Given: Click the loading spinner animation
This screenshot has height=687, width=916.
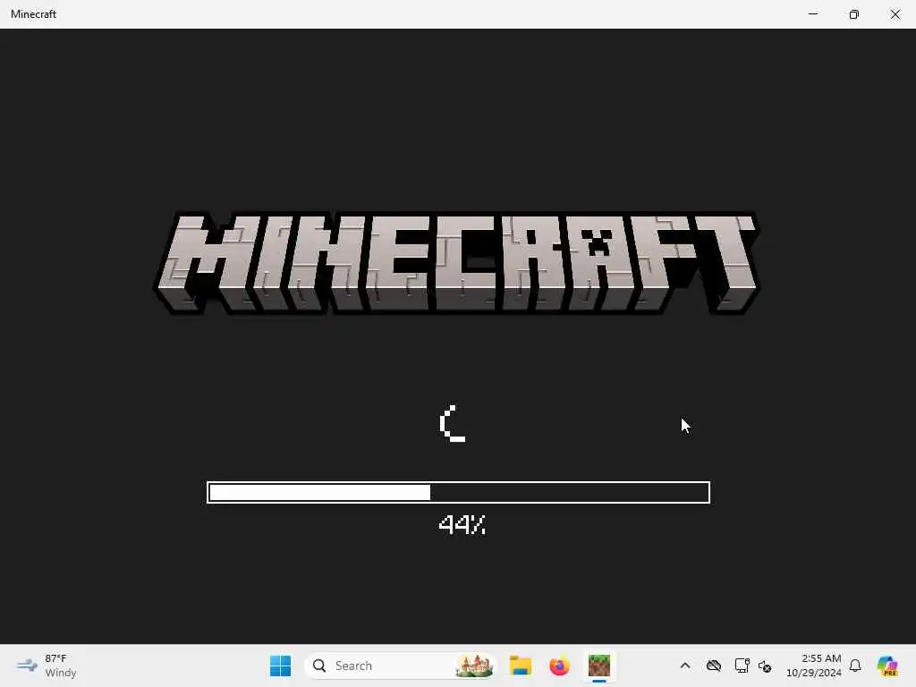Looking at the screenshot, I should pos(453,423).
